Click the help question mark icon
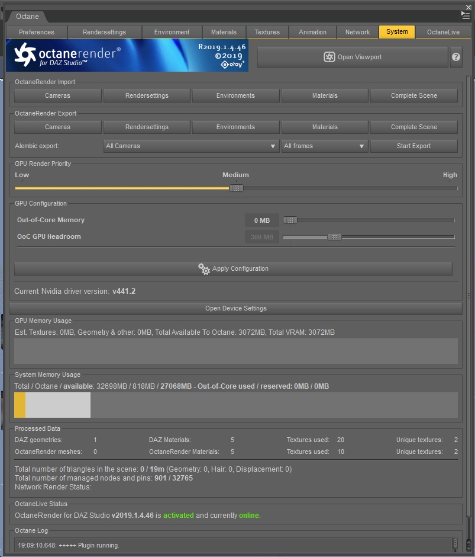 pos(456,57)
